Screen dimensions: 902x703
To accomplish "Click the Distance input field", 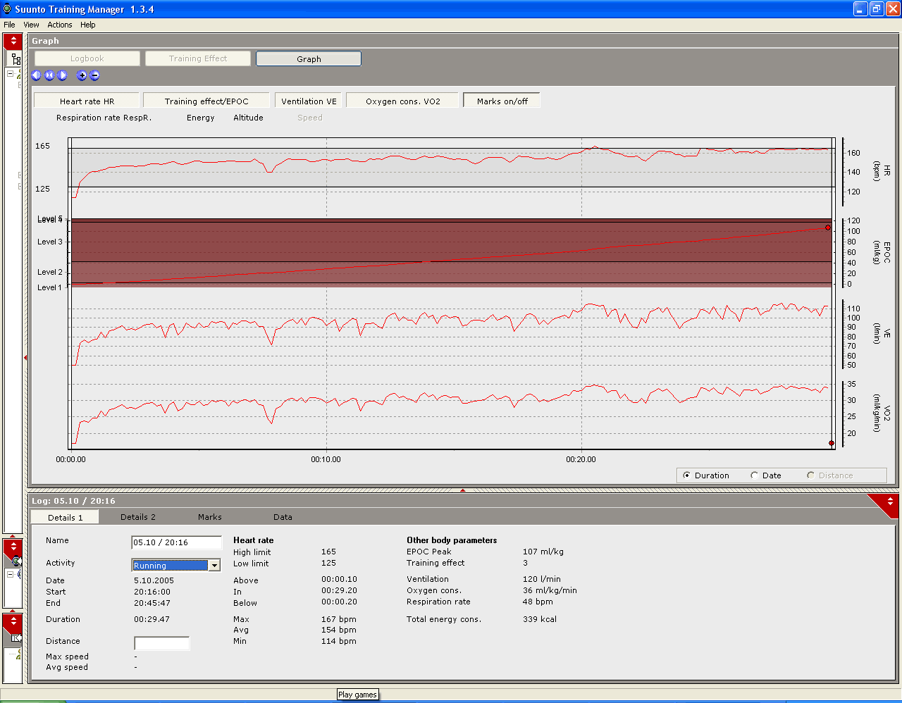I will click(x=161, y=643).
